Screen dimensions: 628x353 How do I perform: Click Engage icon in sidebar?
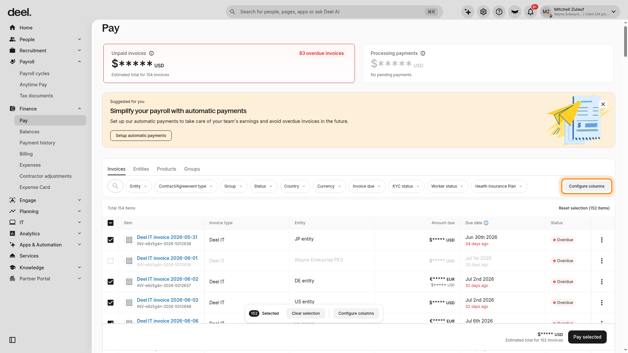(12, 200)
